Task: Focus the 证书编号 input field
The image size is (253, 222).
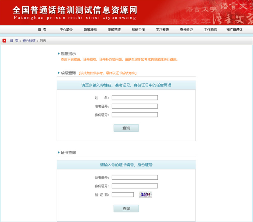Action: click(x=135, y=177)
